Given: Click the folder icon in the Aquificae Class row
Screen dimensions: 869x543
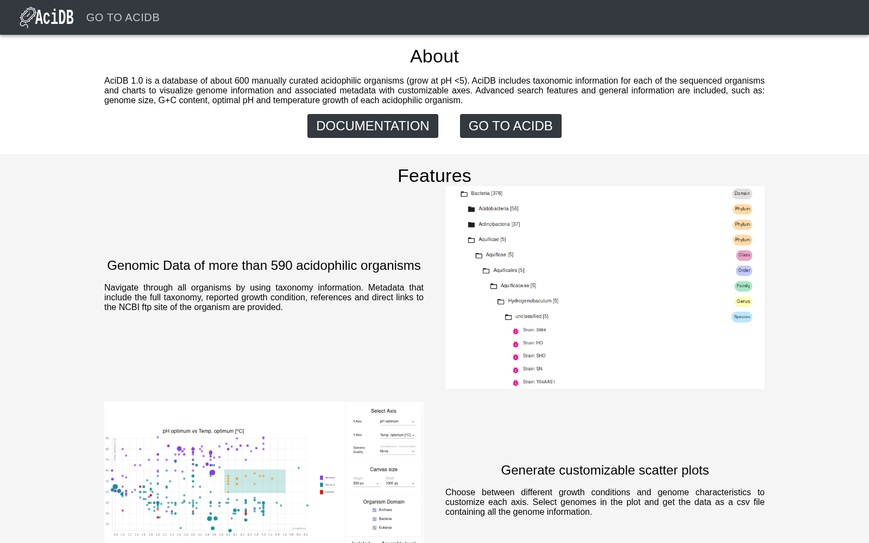Looking at the screenshot, I should [479, 255].
